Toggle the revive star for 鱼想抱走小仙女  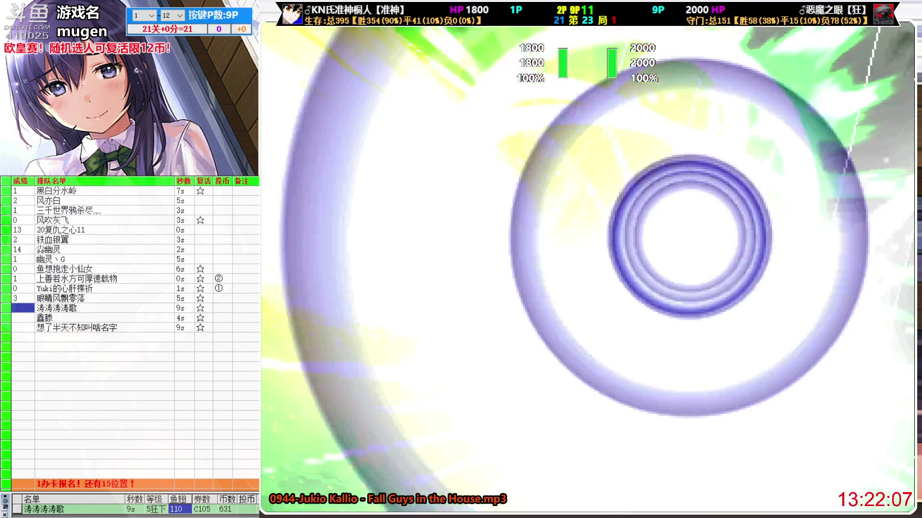pos(200,269)
